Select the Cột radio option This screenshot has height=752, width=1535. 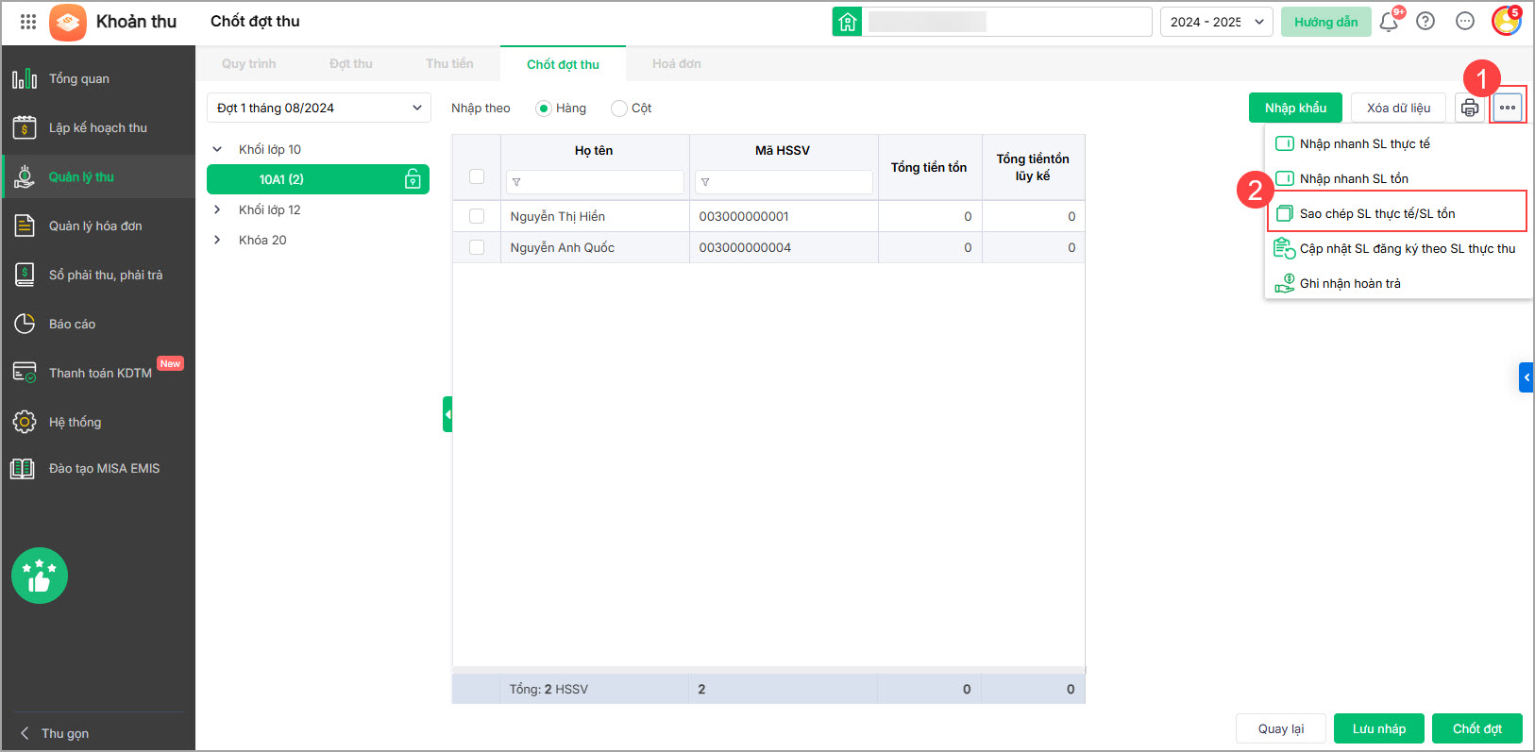(x=619, y=109)
